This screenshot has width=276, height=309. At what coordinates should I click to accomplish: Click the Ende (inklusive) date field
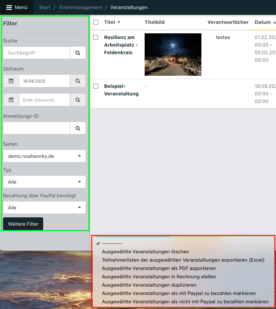(45, 100)
